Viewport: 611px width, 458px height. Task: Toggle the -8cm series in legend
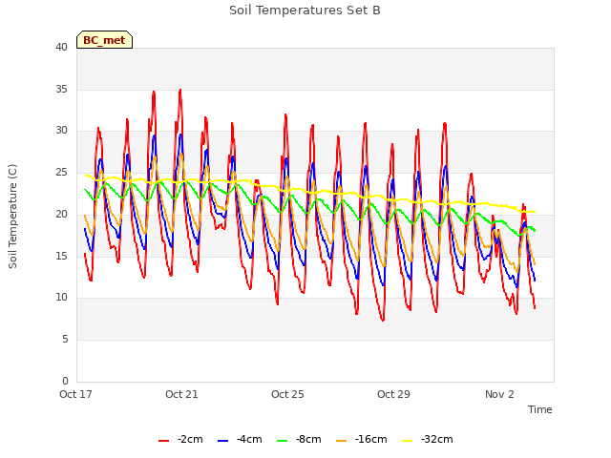pos(299,439)
